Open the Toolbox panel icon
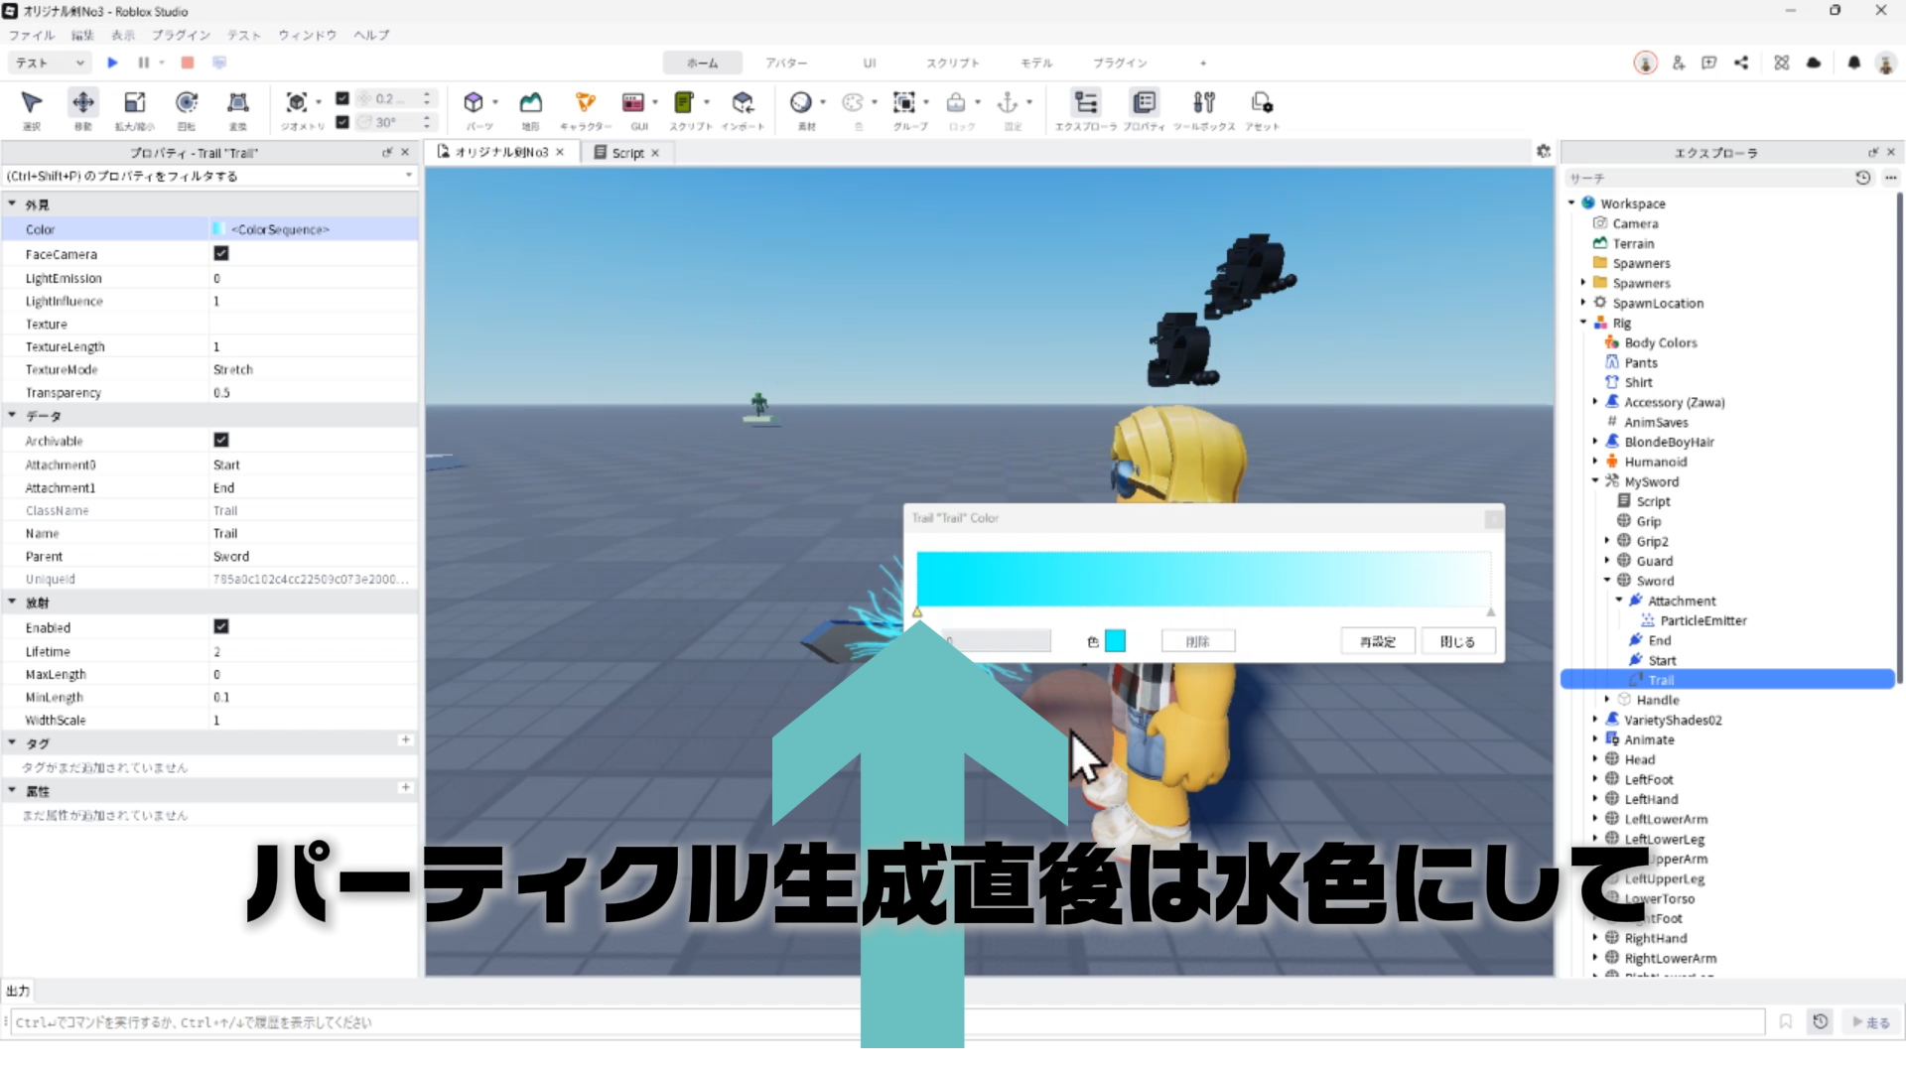 tap(1203, 103)
